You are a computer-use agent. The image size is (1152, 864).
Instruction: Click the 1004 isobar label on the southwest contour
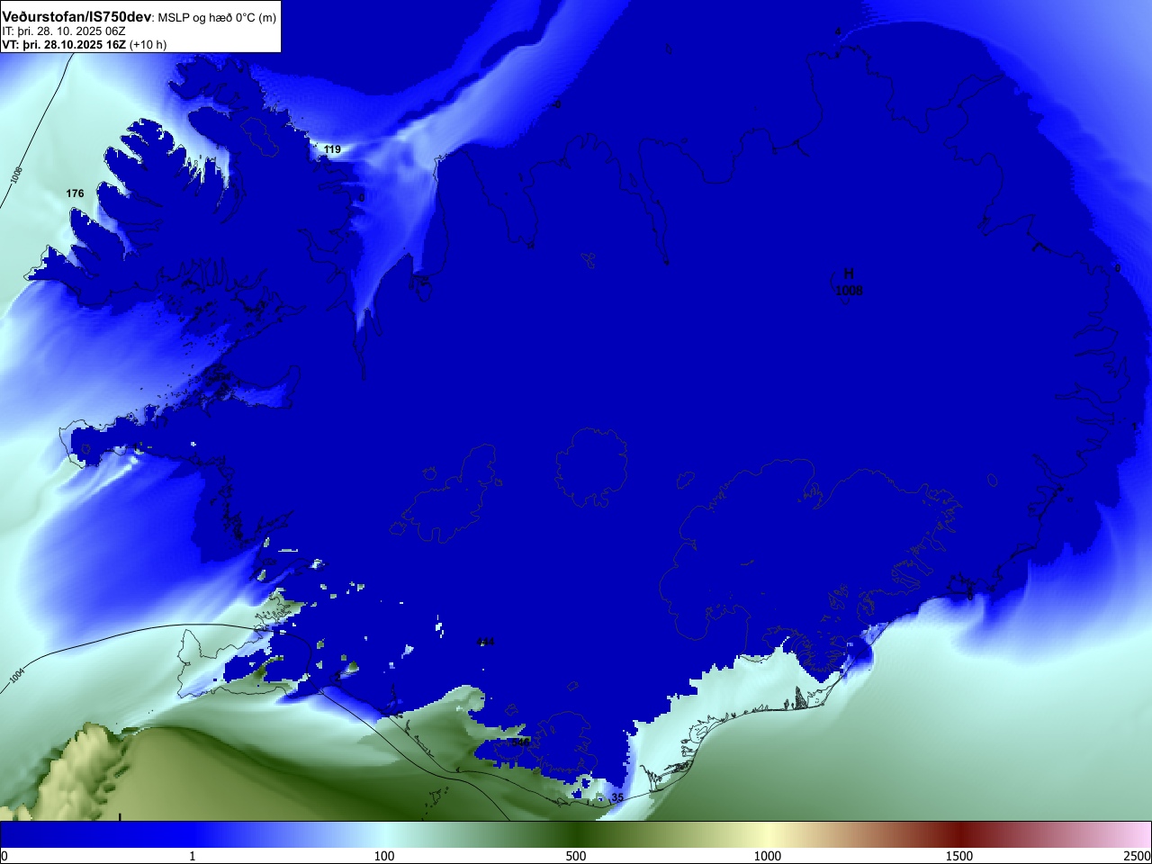(x=18, y=677)
